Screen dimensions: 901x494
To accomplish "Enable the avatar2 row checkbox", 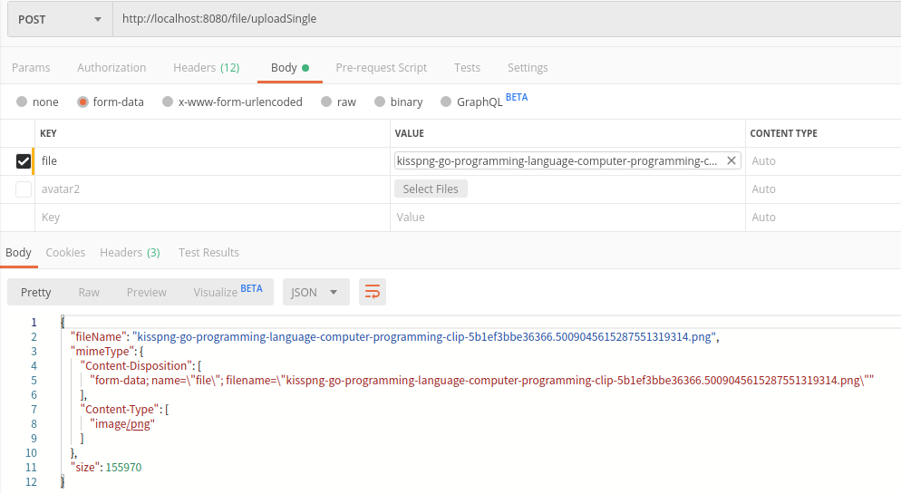I will [x=24, y=189].
